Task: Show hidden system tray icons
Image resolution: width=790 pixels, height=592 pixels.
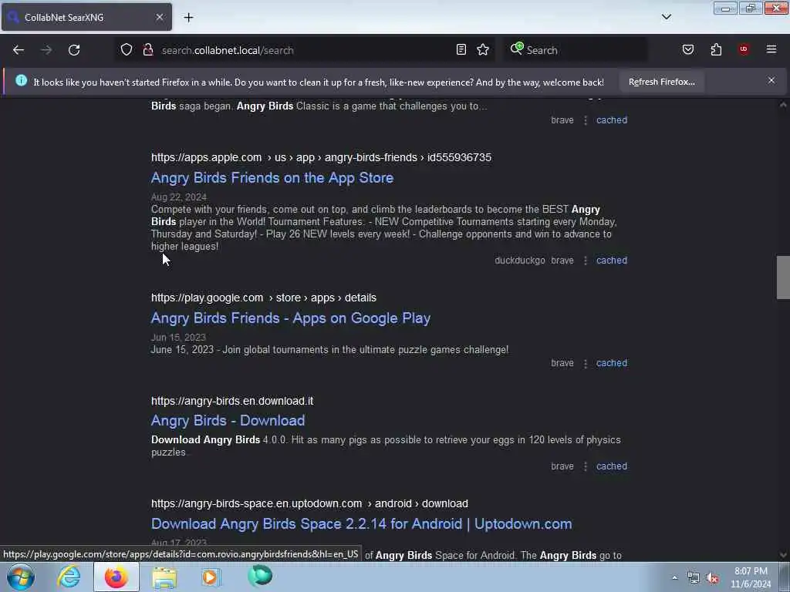Action: (674, 577)
